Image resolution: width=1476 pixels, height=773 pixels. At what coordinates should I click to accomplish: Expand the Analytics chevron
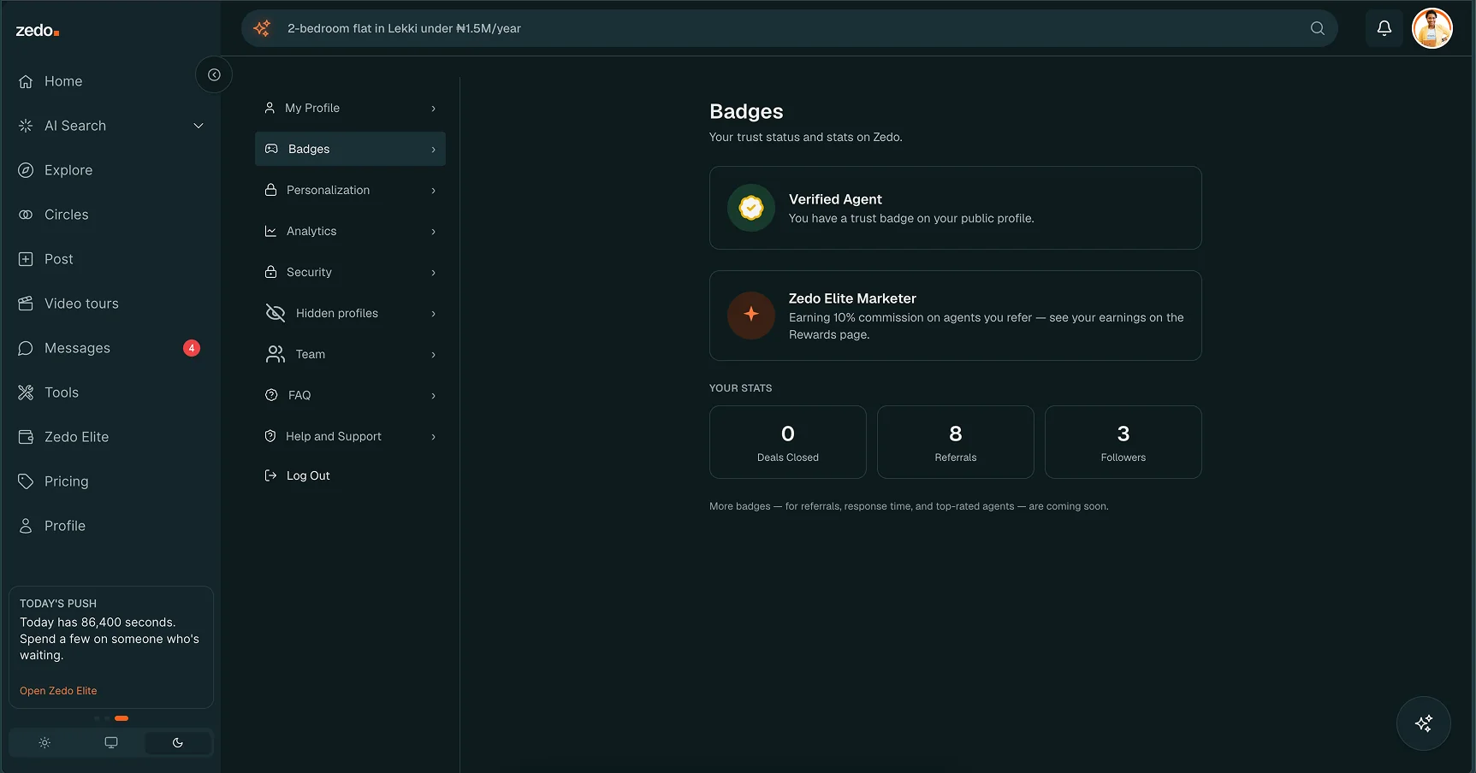click(x=434, y=232)
